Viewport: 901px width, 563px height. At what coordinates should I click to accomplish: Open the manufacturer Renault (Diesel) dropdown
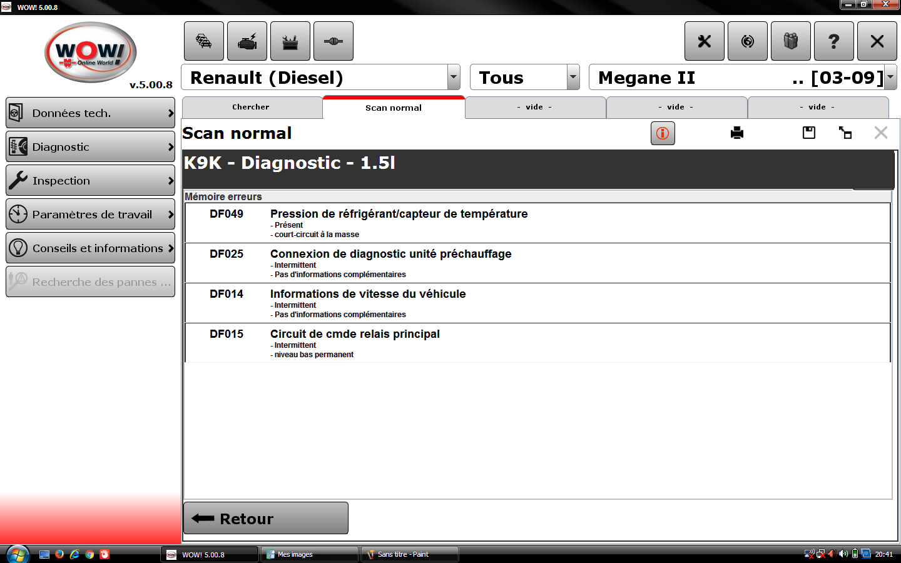[321, 78]
